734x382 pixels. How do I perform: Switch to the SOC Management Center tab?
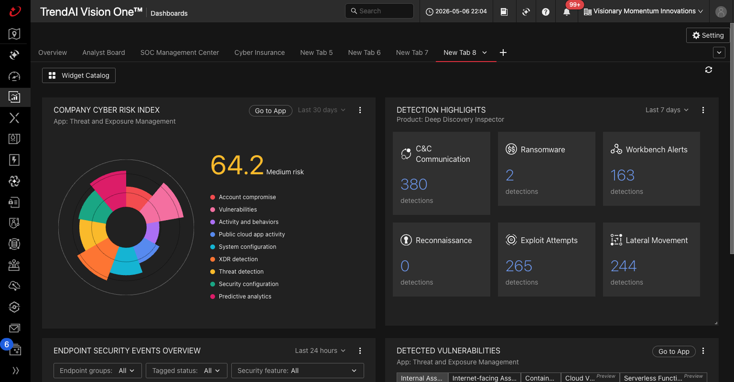pyautogui.click(x=180, y=52)
